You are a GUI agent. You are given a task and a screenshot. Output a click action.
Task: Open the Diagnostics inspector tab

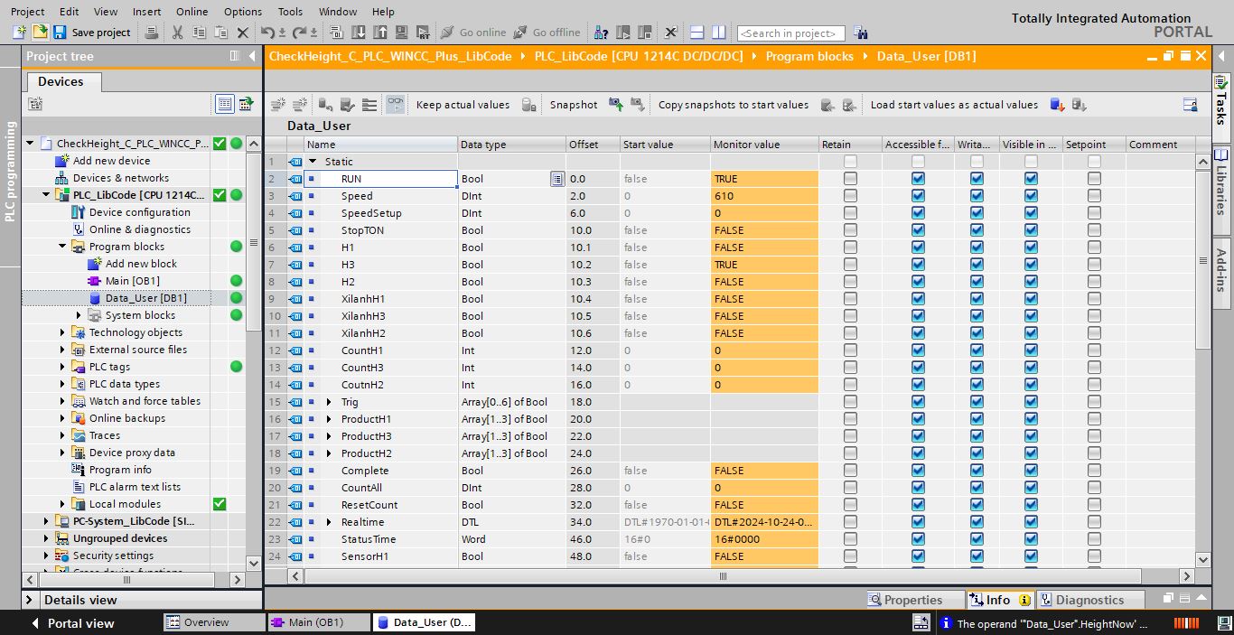tap(1090, 600)
